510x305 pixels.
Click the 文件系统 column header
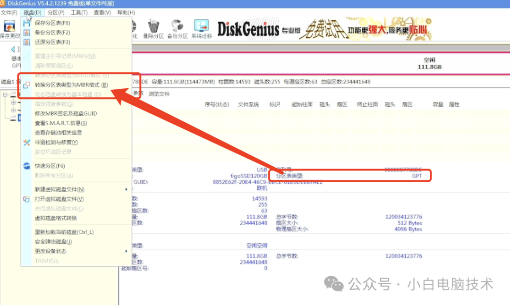click(x=248, y=104)
